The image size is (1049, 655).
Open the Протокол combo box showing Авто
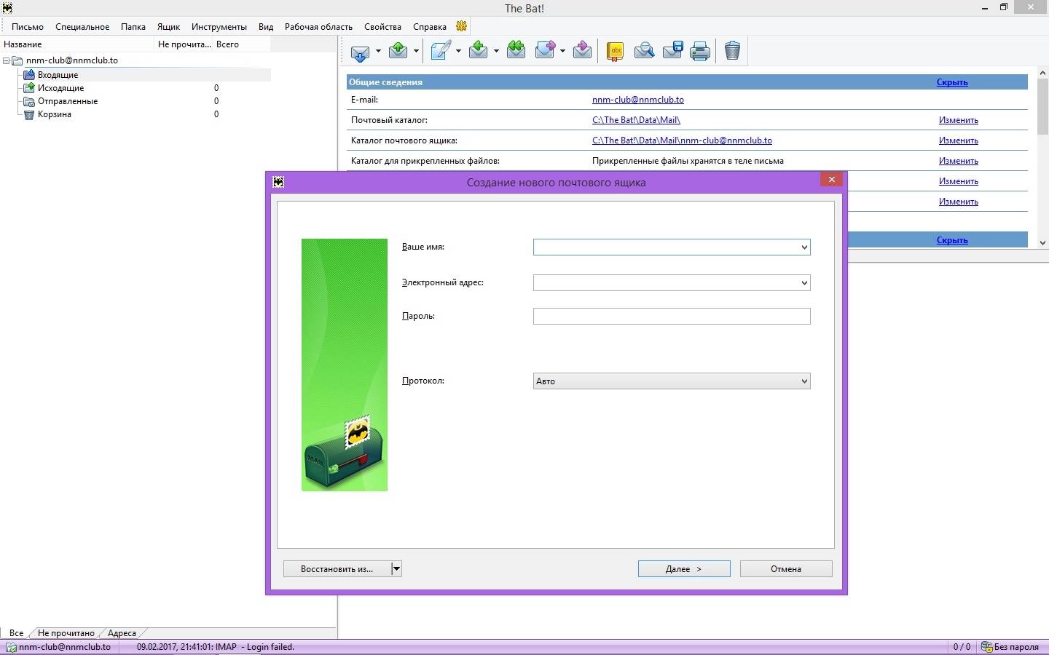[672, 381]
